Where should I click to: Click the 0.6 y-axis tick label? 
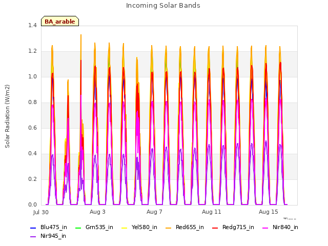click(32, 128)
